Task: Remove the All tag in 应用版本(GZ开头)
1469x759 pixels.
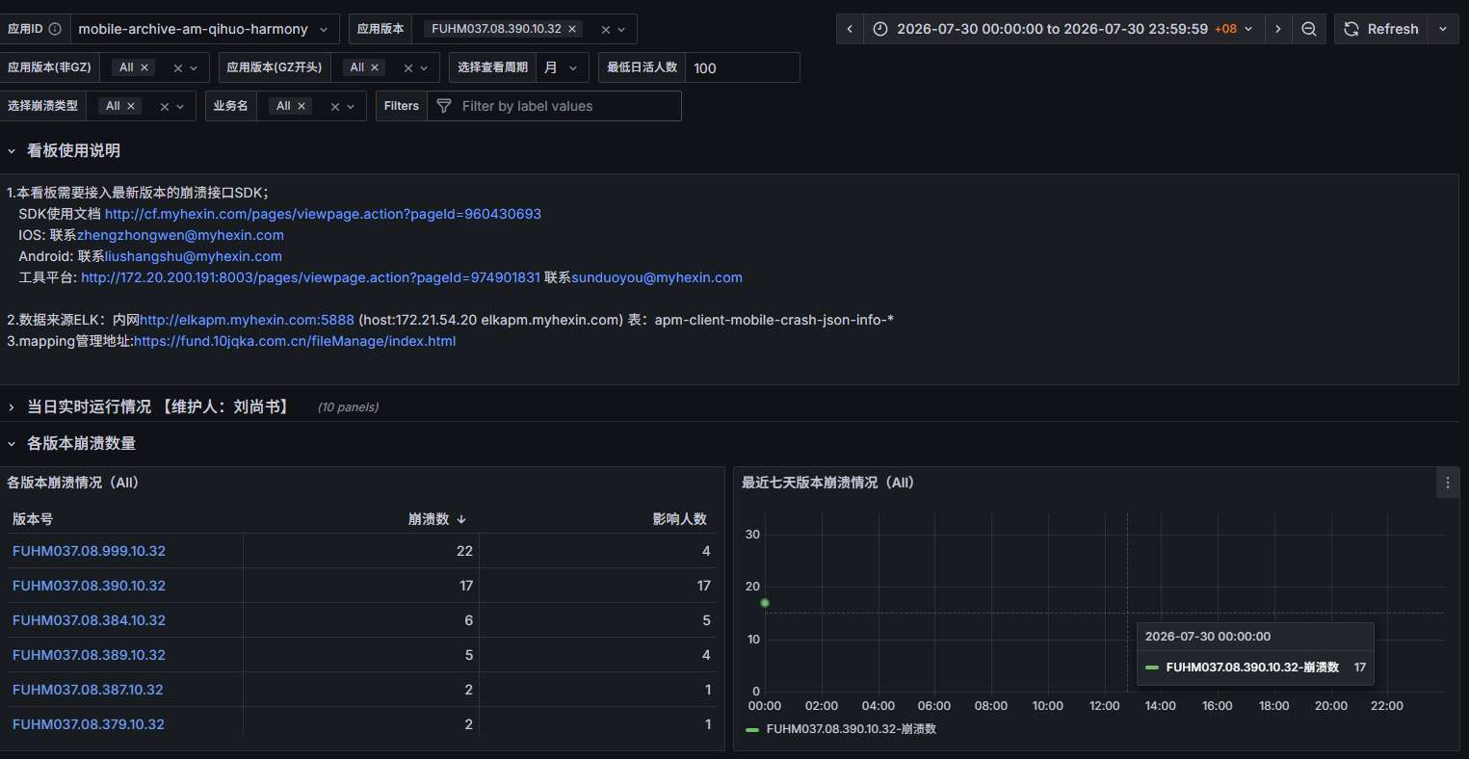Action: pos(375,67)
